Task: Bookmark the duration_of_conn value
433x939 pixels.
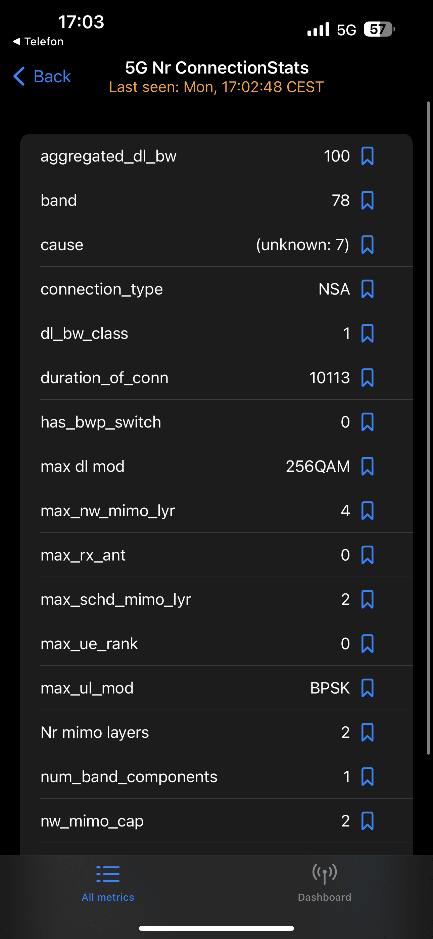Action: (x=367, y=377)
